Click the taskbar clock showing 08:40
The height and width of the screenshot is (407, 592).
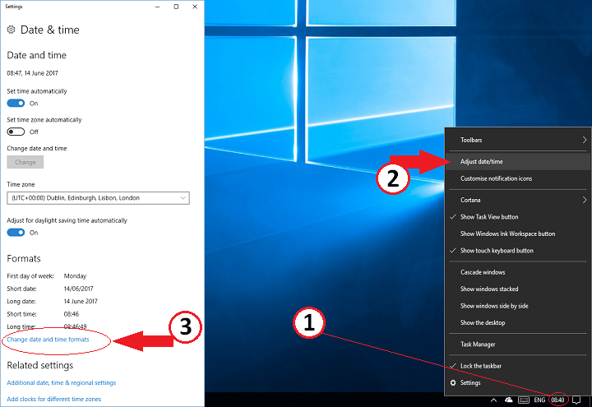[x=558, y=400]
